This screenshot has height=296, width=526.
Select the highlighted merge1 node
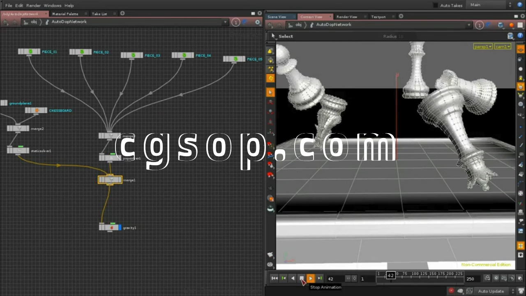pos(110,180)
